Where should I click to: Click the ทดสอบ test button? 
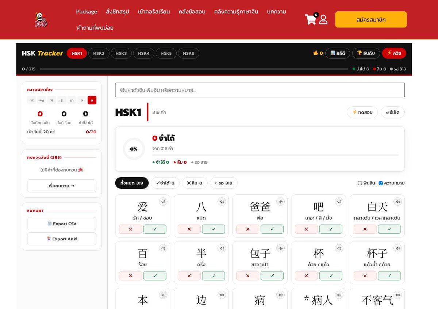362,112
